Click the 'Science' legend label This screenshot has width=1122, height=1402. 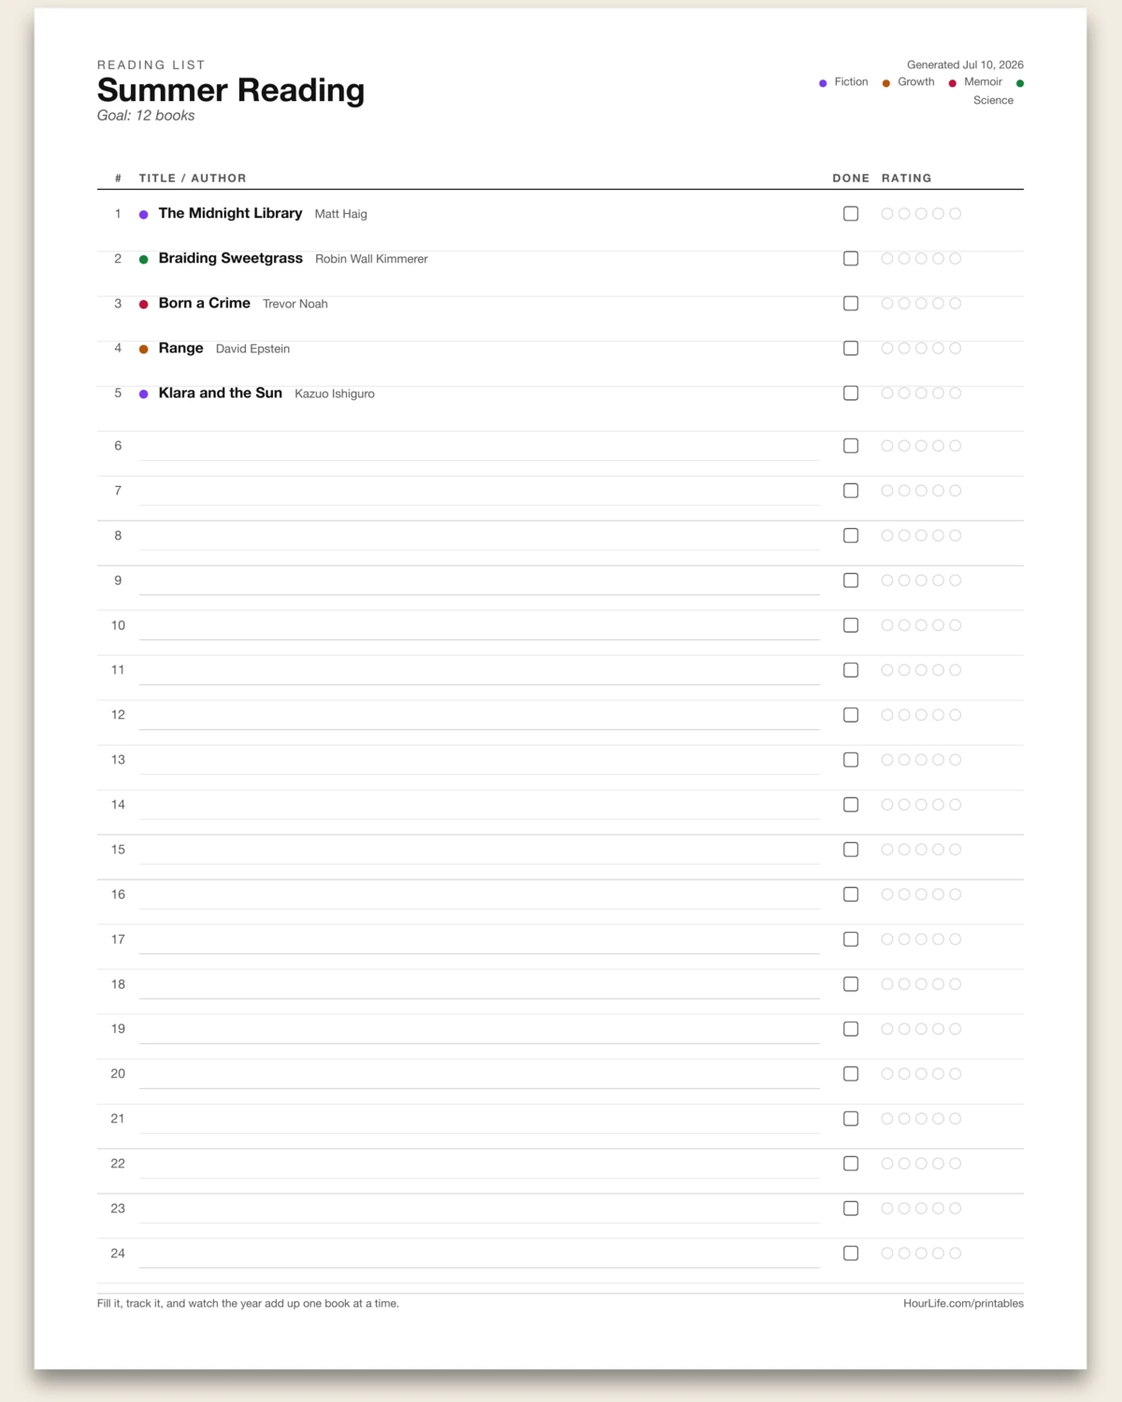click(x=993, y=101)
